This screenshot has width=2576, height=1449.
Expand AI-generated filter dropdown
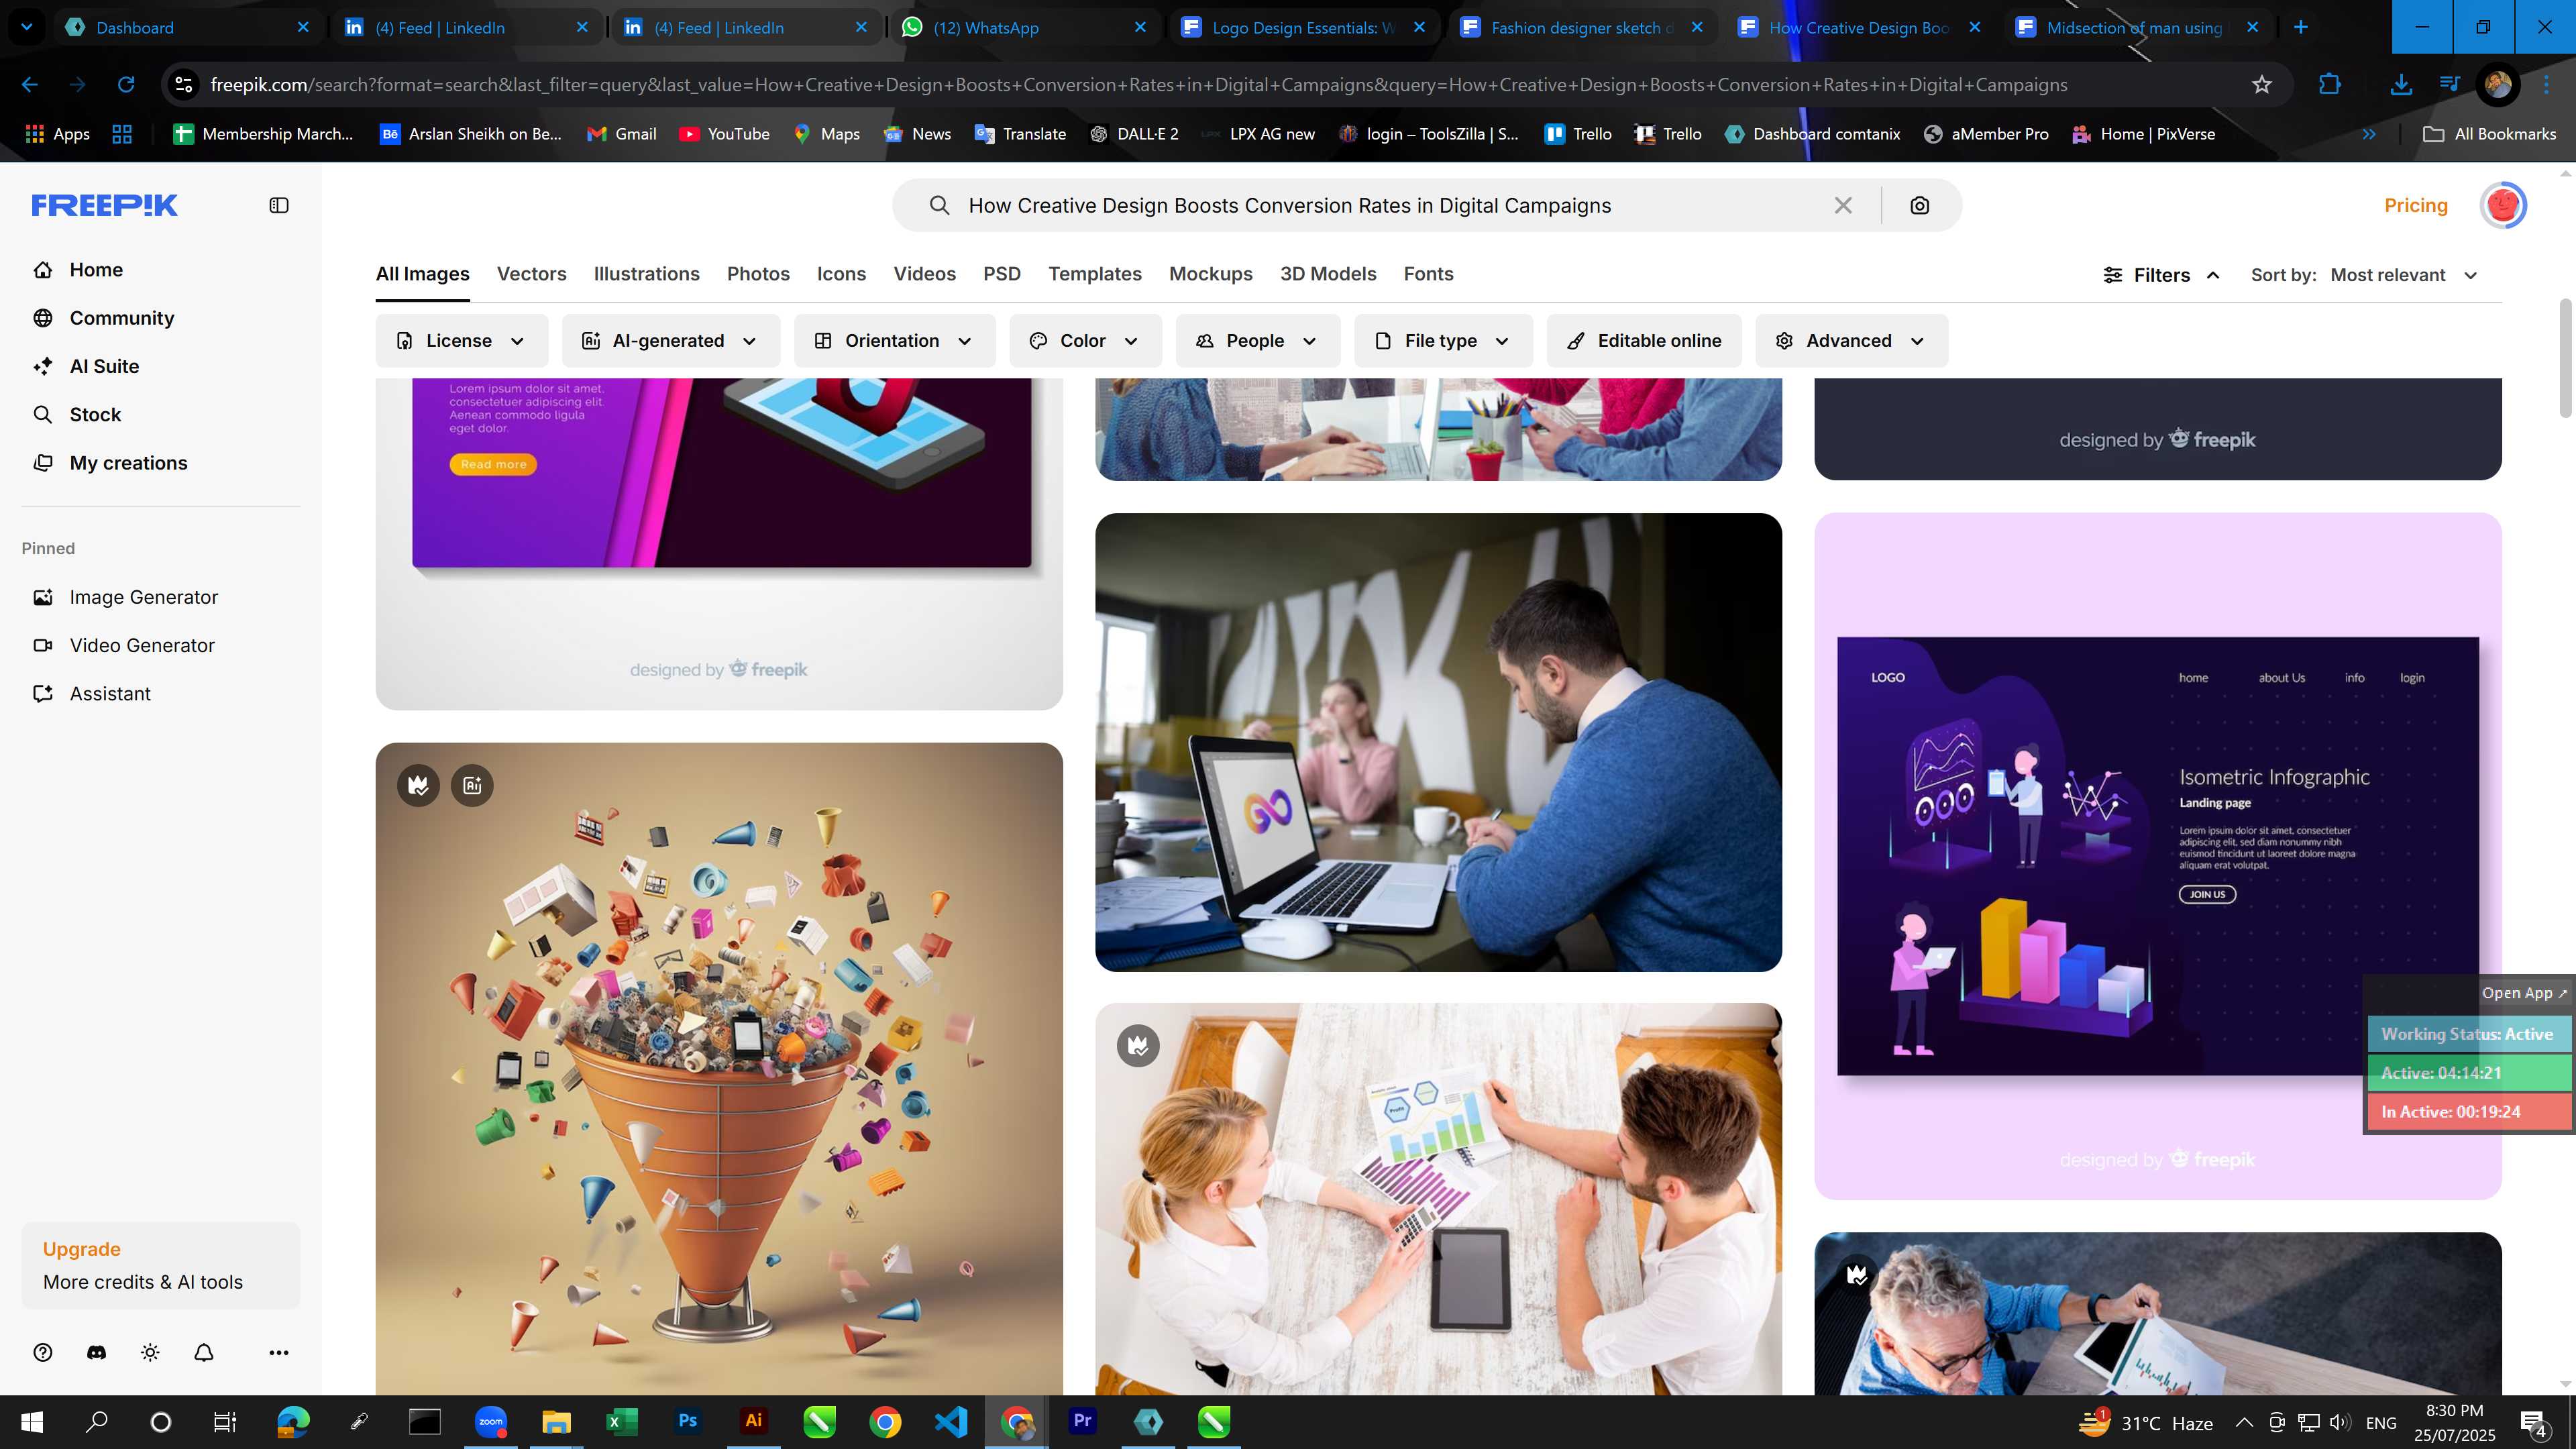[670, 341]
